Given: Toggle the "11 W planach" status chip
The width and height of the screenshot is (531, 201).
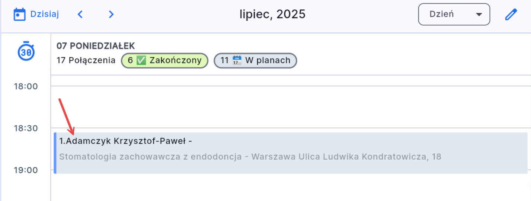Looking at the screenshot, I should [x=255, y=61].
